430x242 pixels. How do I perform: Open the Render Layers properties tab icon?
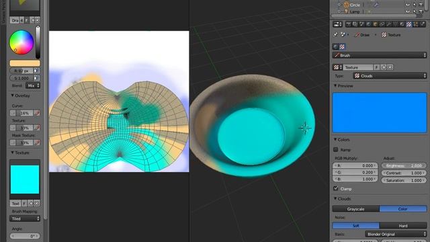[355, 24]
